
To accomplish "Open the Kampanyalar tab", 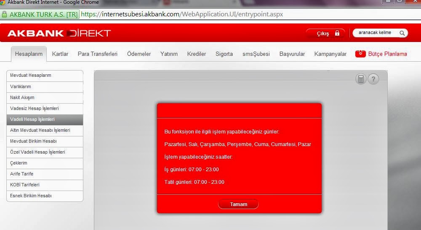I will tap(330, 54).
